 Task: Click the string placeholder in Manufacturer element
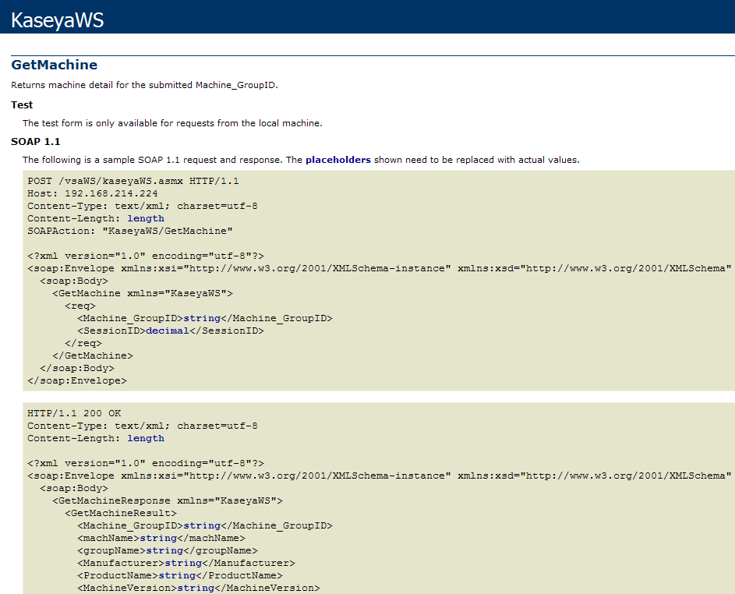click(x=183, y=563)
